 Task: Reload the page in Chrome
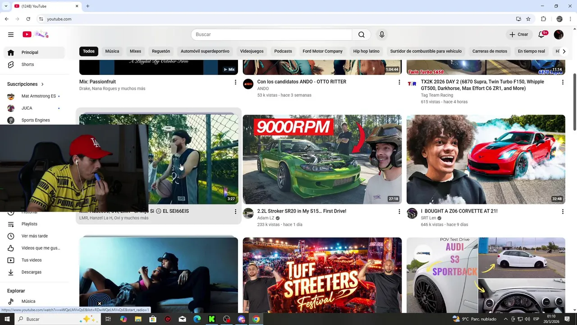pos(28,19)
